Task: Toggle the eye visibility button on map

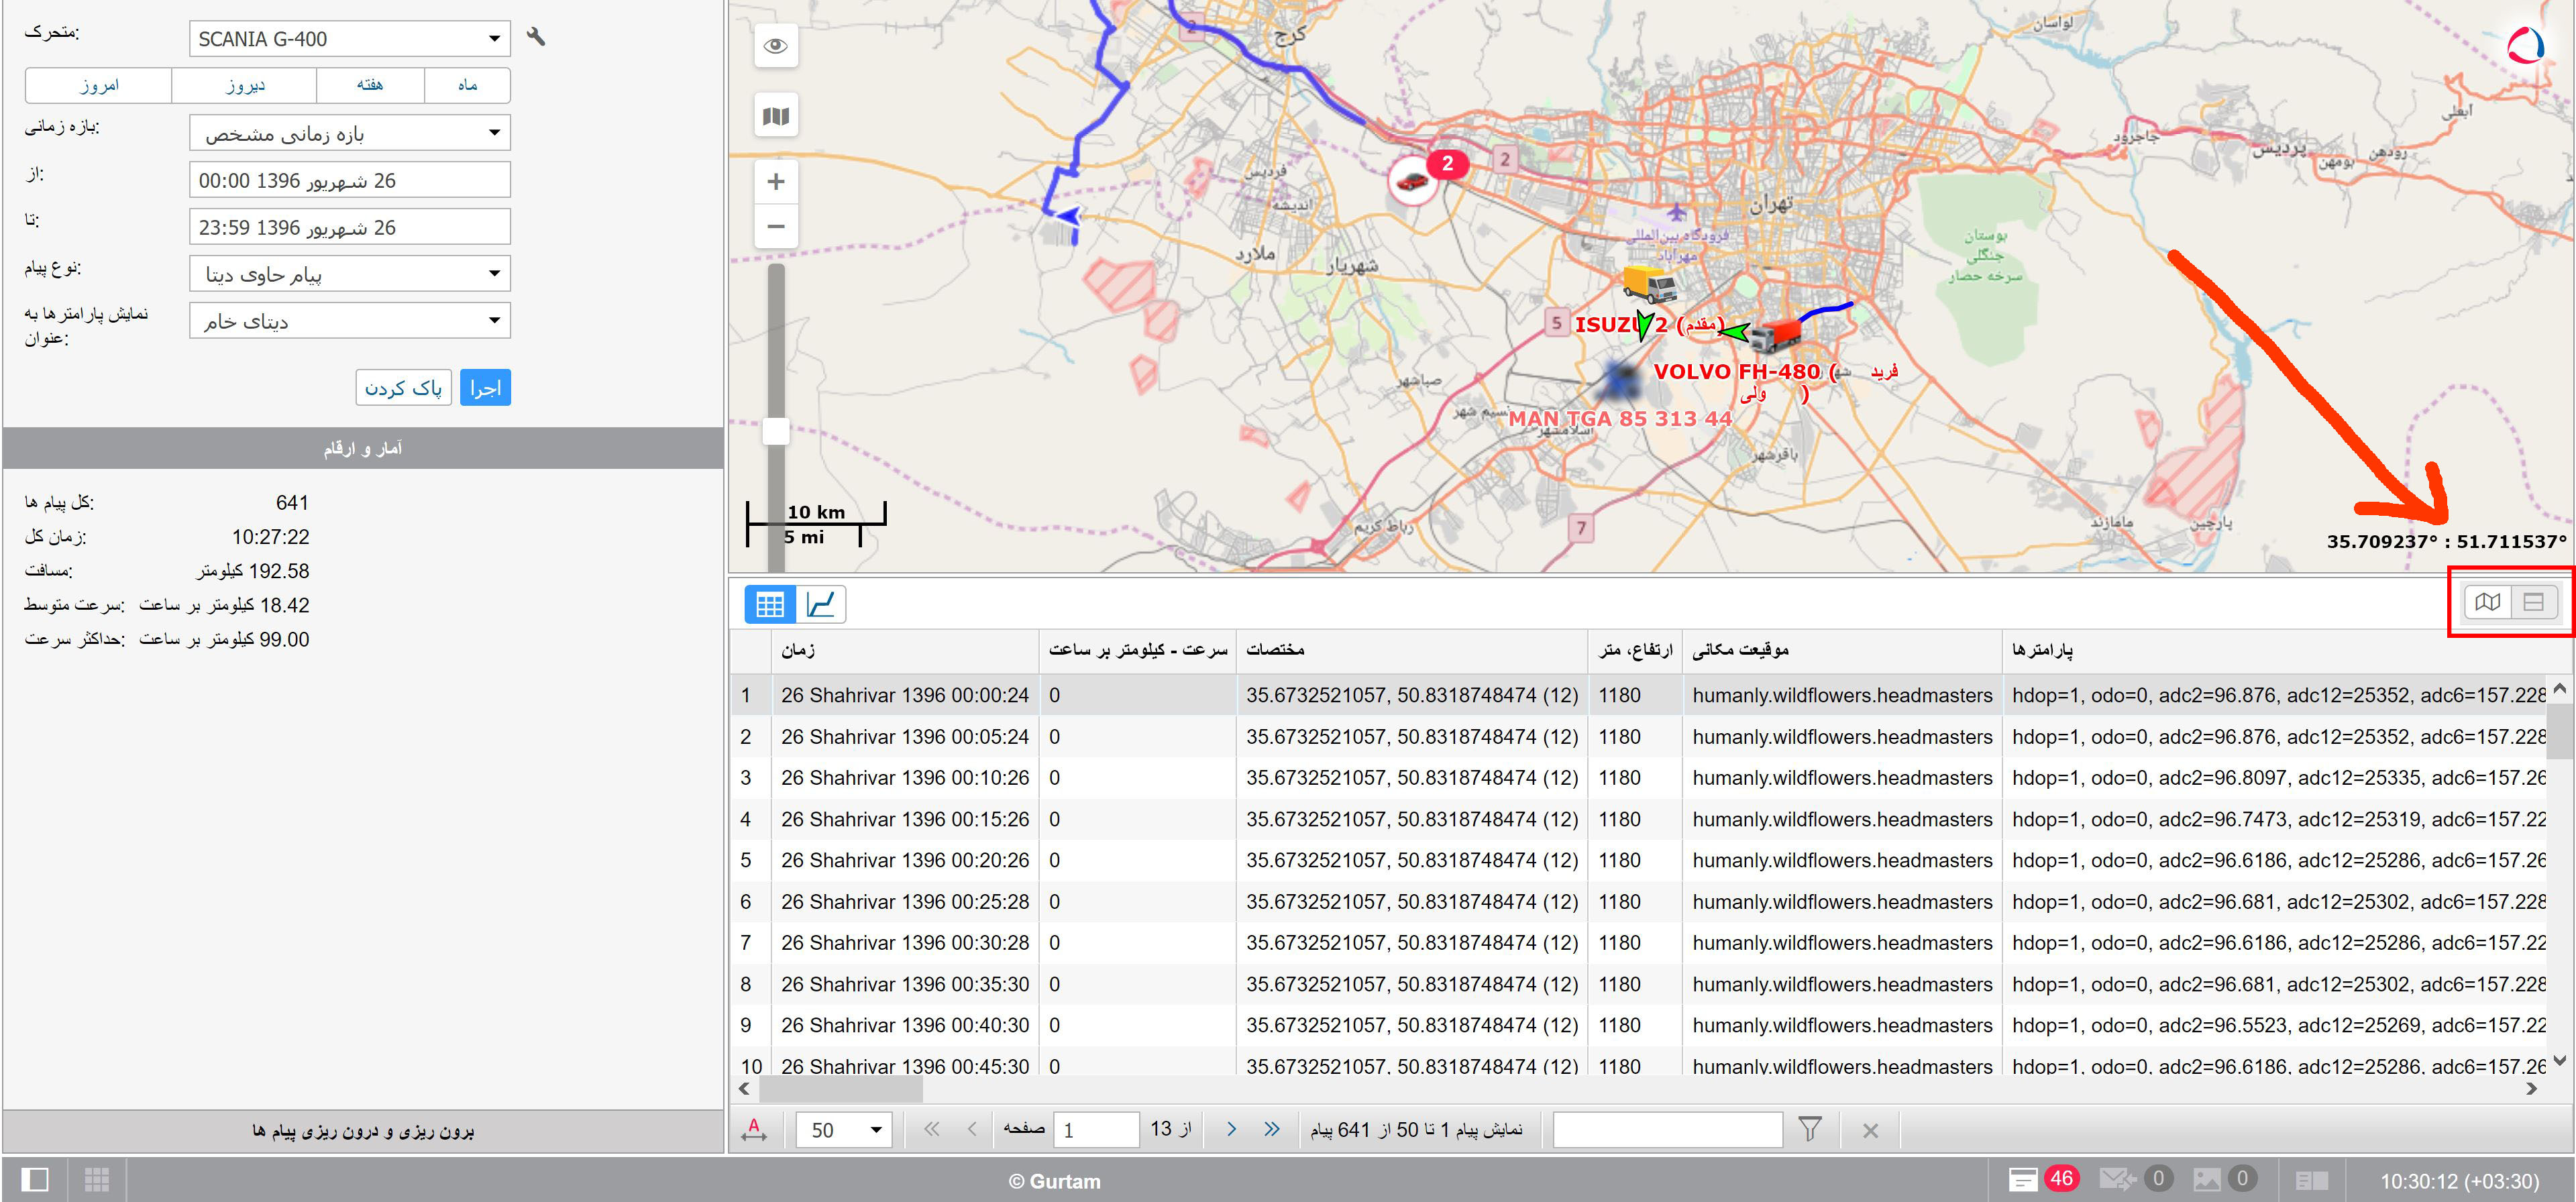Action: [x=775, y=46]
